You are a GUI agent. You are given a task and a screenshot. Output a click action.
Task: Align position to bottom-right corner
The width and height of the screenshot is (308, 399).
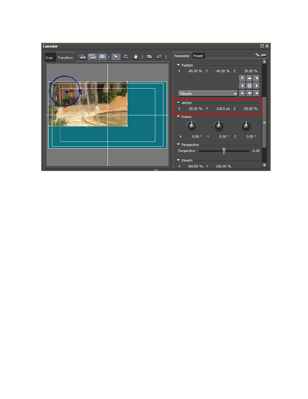coord(256,93)
